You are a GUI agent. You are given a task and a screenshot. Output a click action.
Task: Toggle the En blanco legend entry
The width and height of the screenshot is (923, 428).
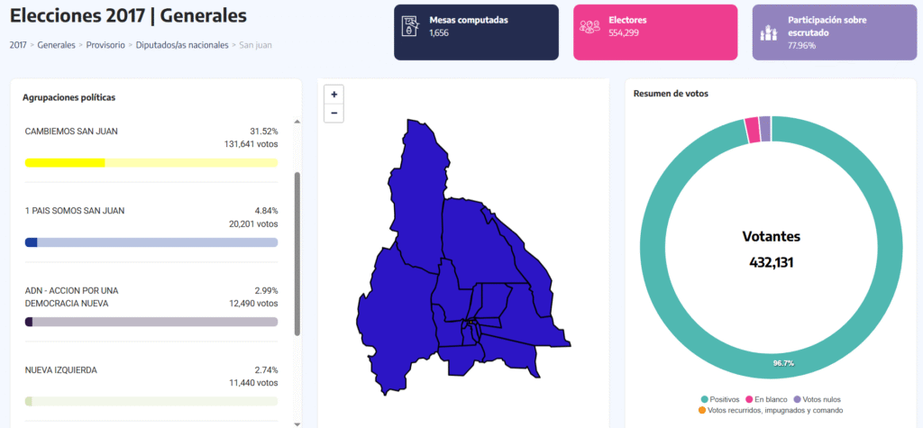tap(766, 399)
